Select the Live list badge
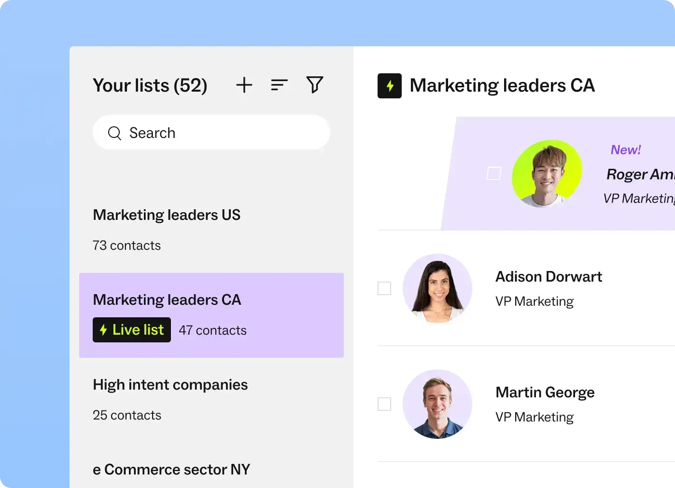 click(131, 330)
